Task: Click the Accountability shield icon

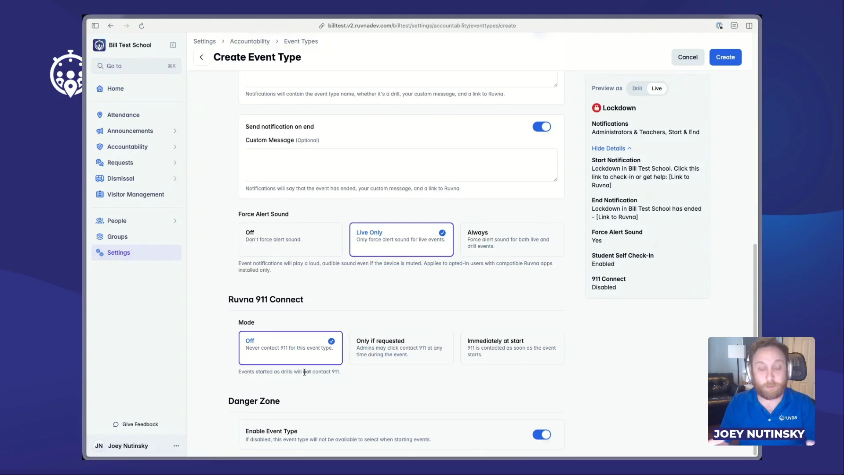Action: pos(100,146)
